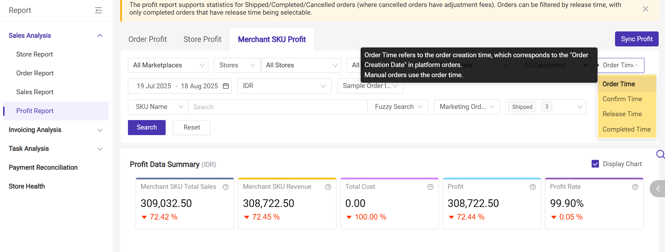Open Store Health page
Screen dimensions: 665x252
[x=27, y=186]
